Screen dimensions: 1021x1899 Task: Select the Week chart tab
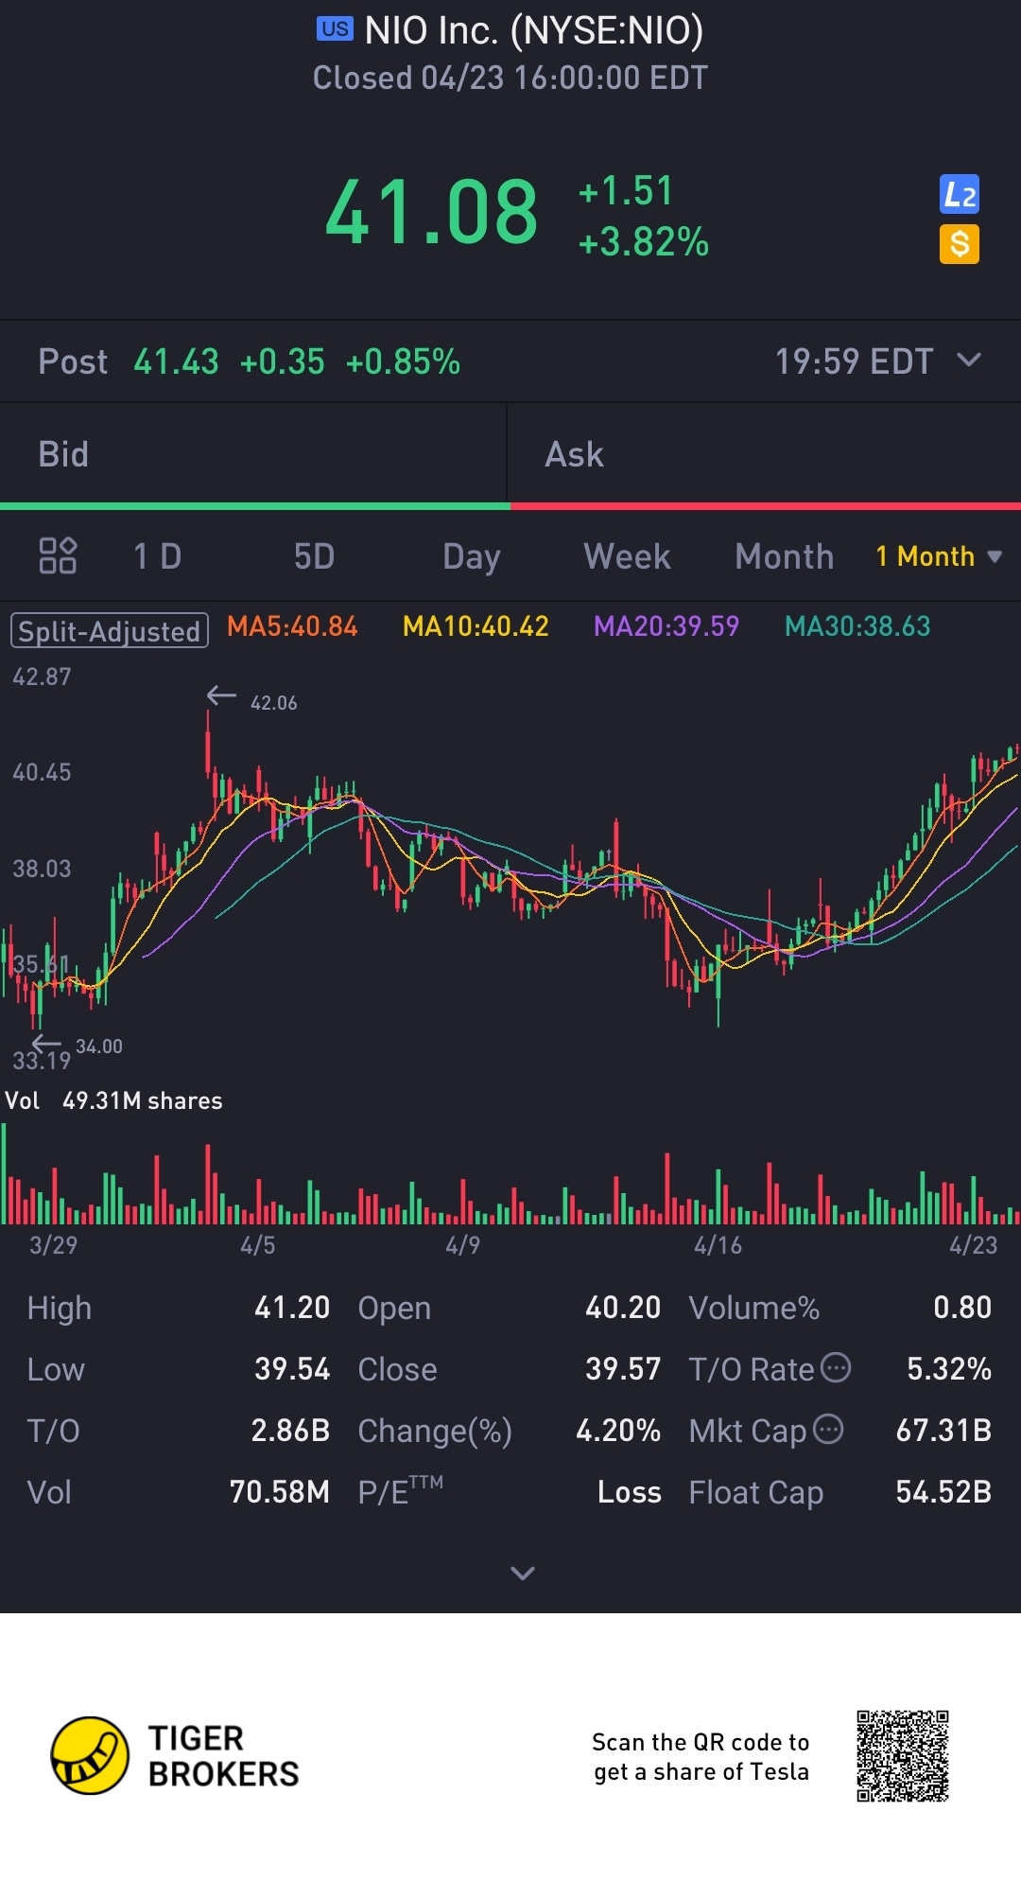pyautogui.click(x=627, y=556)
